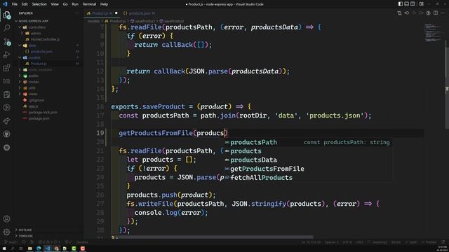The height and width of the screenshot is (252, 449).
Task: Open the Run and Debug view
Action: click(6, 55)
